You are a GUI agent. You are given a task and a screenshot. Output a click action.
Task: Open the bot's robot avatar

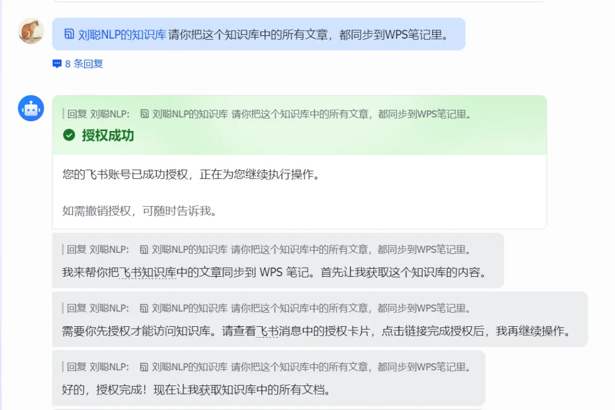click(31, 108)
